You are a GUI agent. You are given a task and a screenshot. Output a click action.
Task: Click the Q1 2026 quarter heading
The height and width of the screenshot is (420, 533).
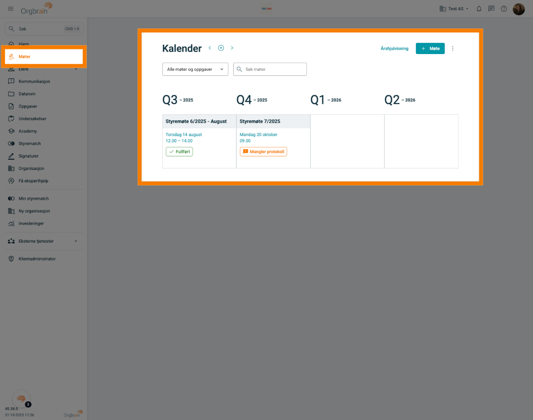(x=326, y=100)
